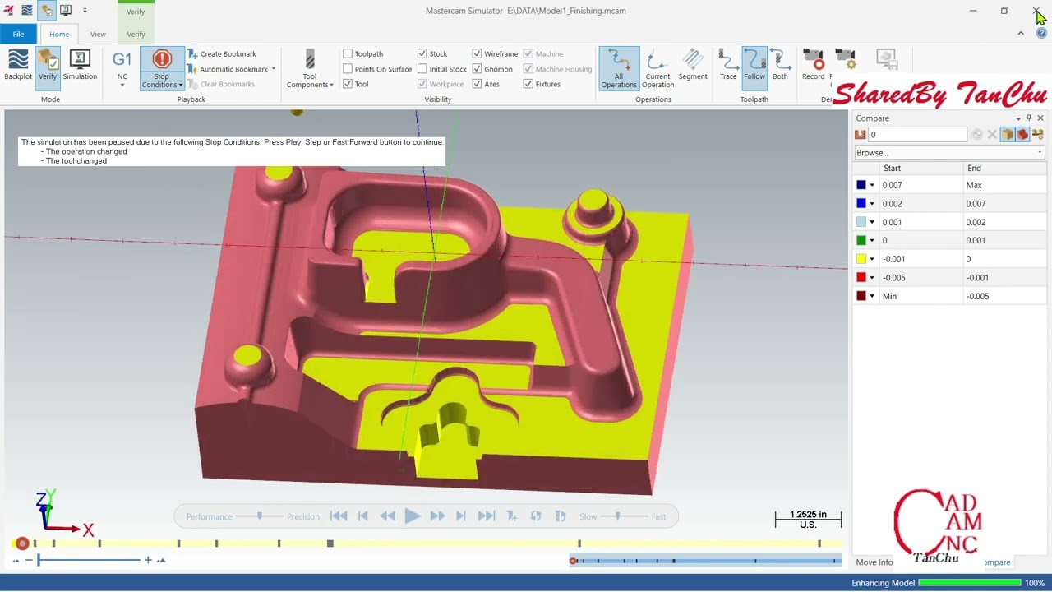Step back one move
The image size is (1052, 592).
[363, 516]
